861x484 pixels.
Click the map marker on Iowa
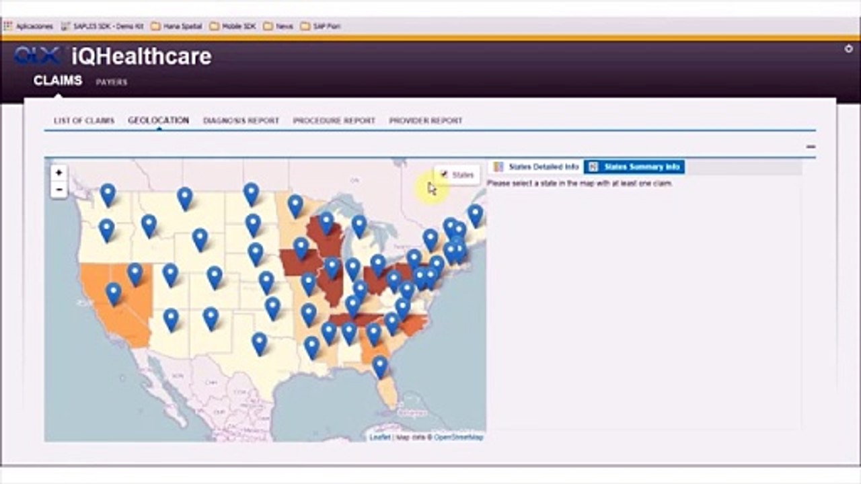point(301,248)
